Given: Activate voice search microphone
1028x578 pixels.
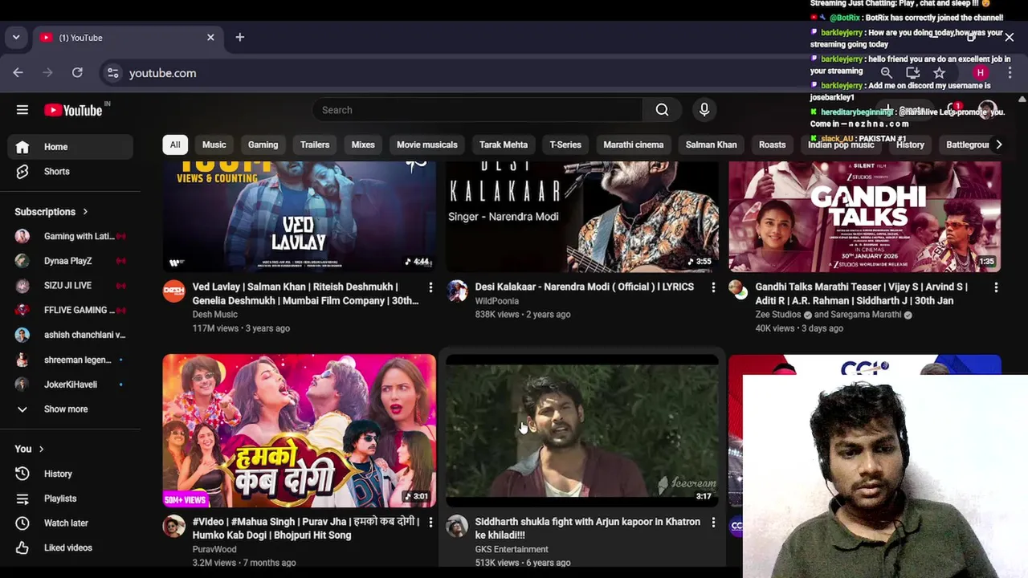Looking at the screenshot, I should click(x=704, y=110).
